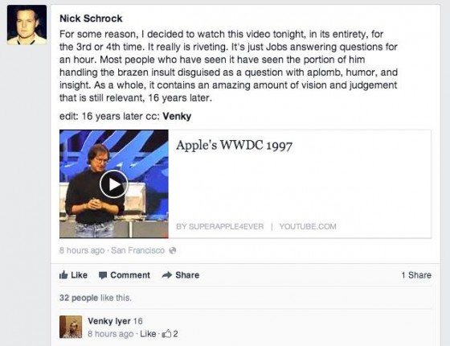
Task: Open Nick Schrock's profile name link
Action: (x=91, y=19)
